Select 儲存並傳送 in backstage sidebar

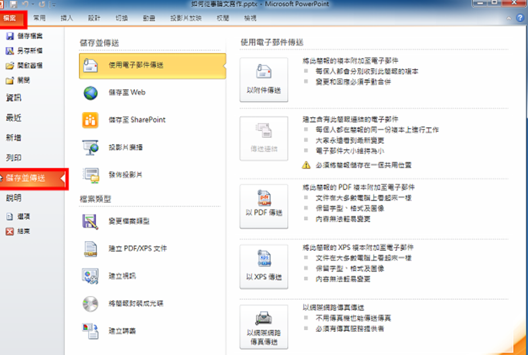[33, 178]
